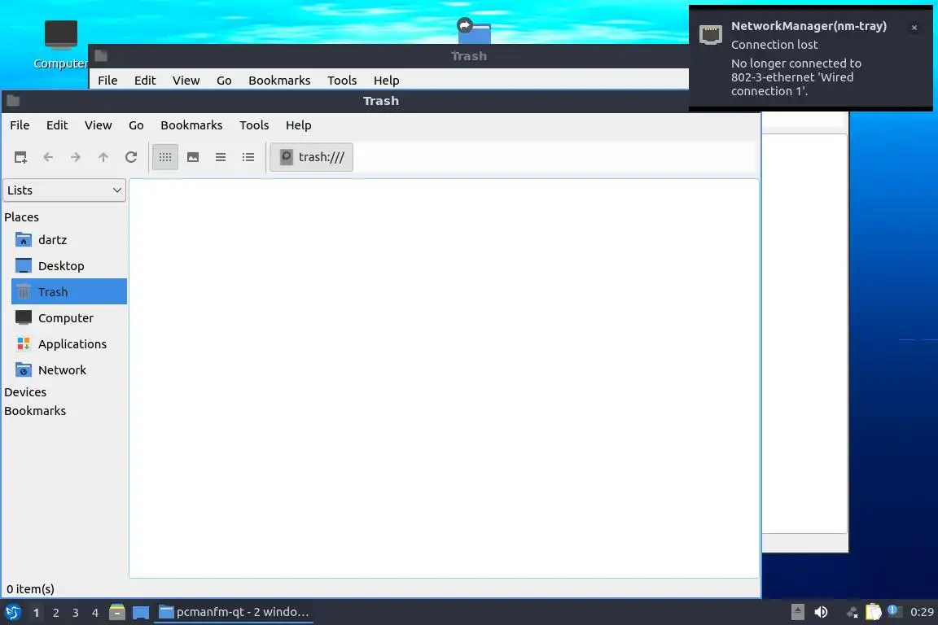Image resolution: width=938 pixels, height=625 pixels.
Task: Go up to the parent folder
Action: click(103, 157)
